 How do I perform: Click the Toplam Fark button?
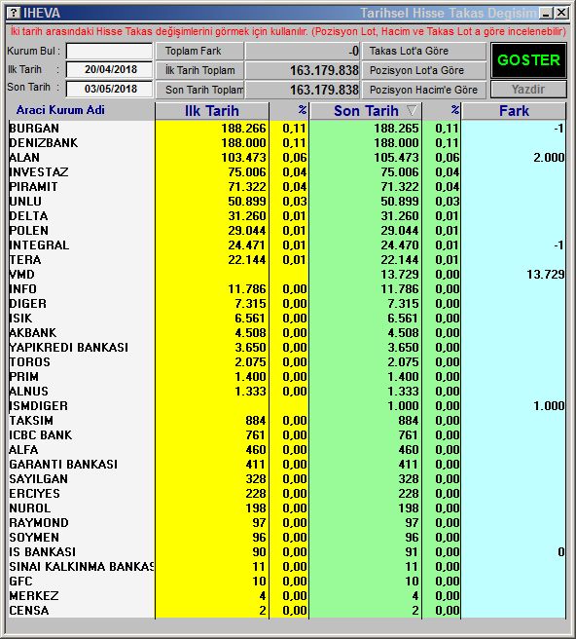(199, 51)
